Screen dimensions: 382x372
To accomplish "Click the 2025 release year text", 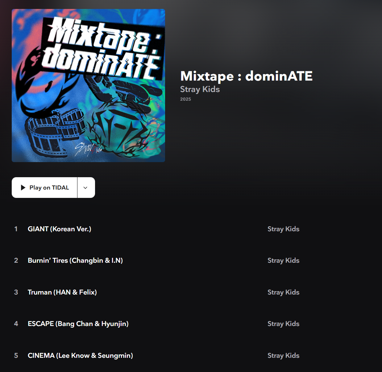I will tap(185, 99).
